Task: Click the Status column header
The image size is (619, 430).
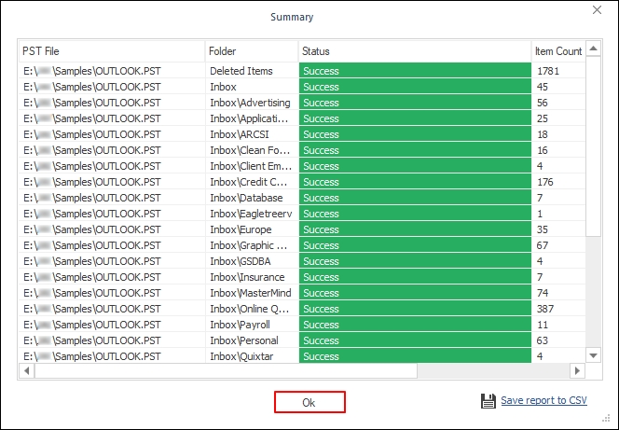Action: tap(413, 51)
